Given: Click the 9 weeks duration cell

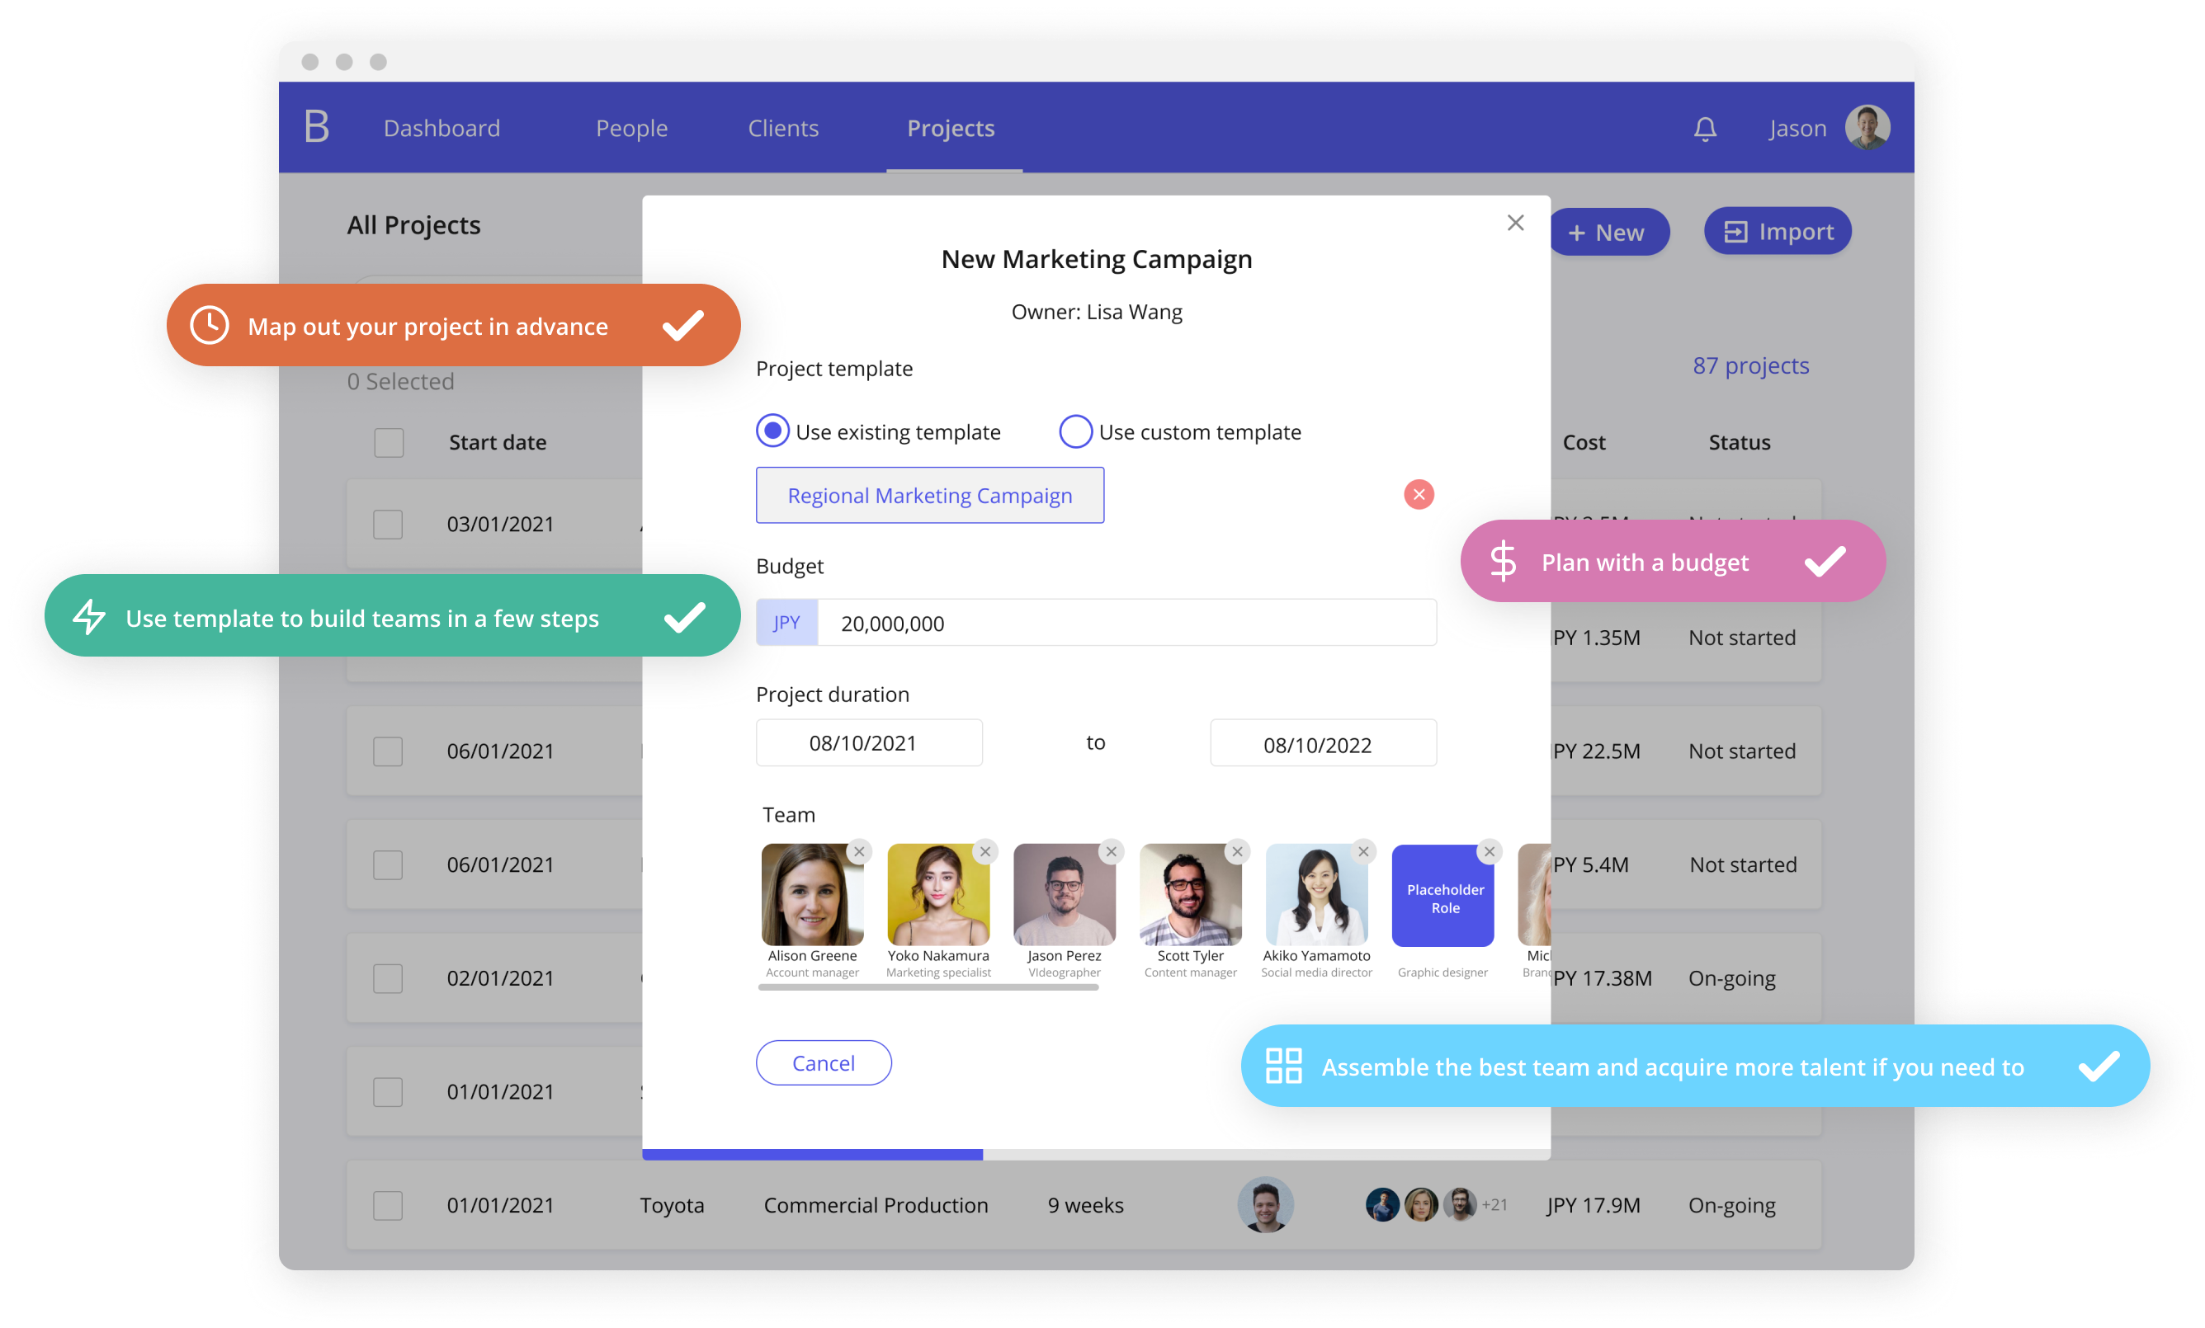Looking at the screenshot, I should tap(1085, 1205).
